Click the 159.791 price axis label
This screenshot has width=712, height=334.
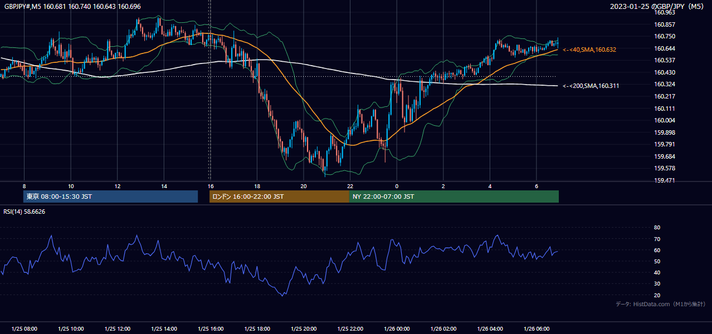tap(664, 144)
